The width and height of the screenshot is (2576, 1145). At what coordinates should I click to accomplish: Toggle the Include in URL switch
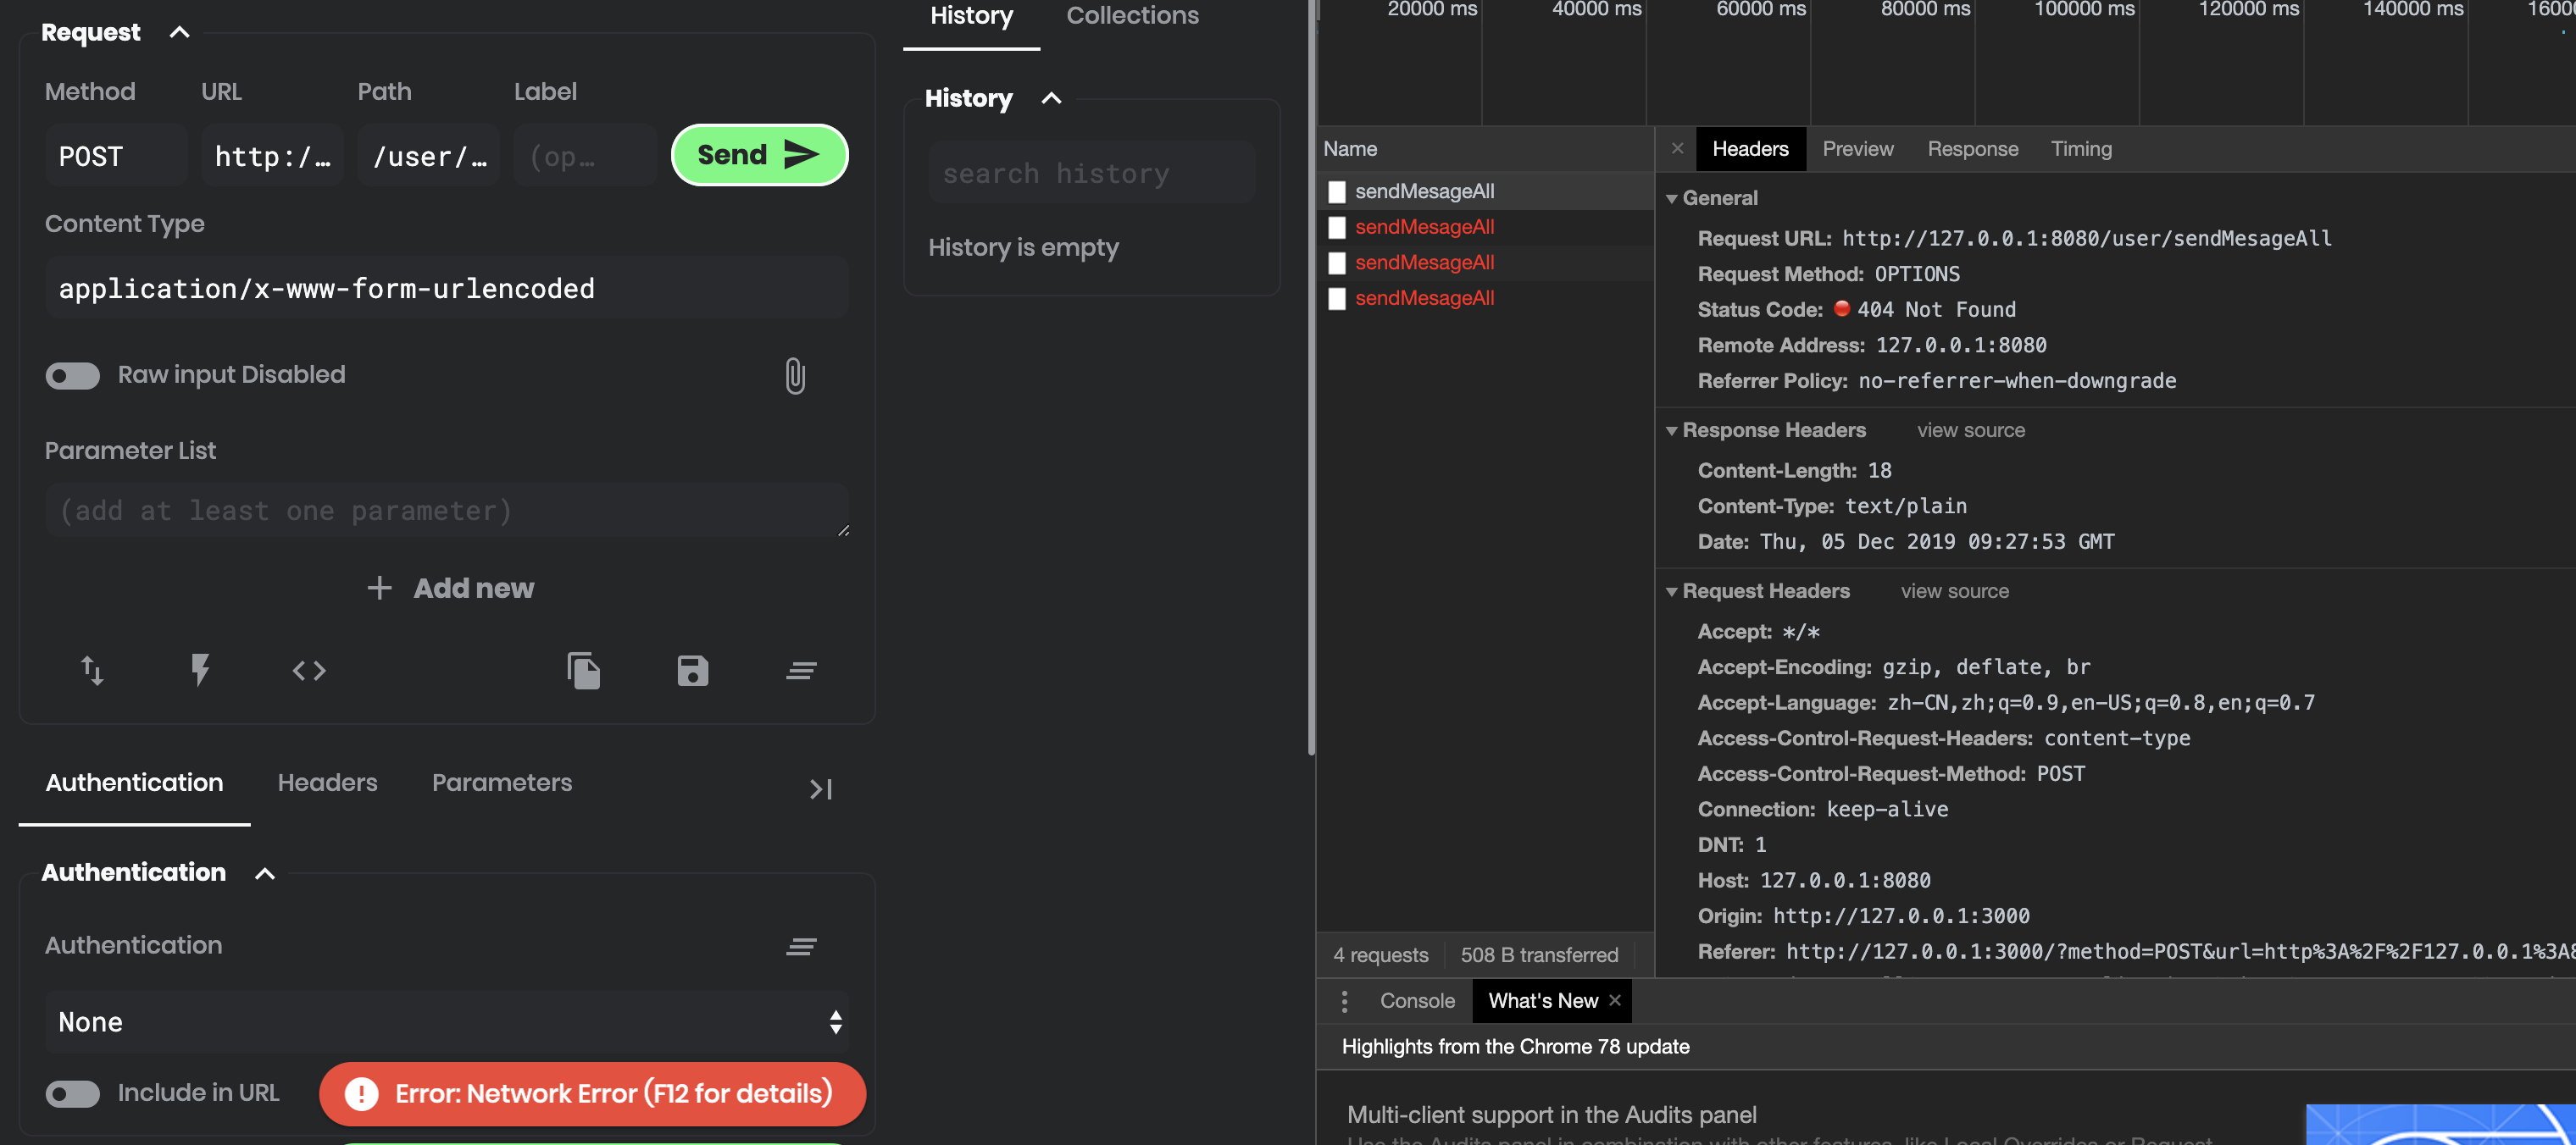click(x=73, y=1093)
